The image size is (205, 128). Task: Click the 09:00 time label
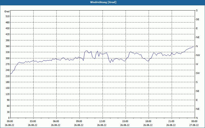(x=79, y=121)
